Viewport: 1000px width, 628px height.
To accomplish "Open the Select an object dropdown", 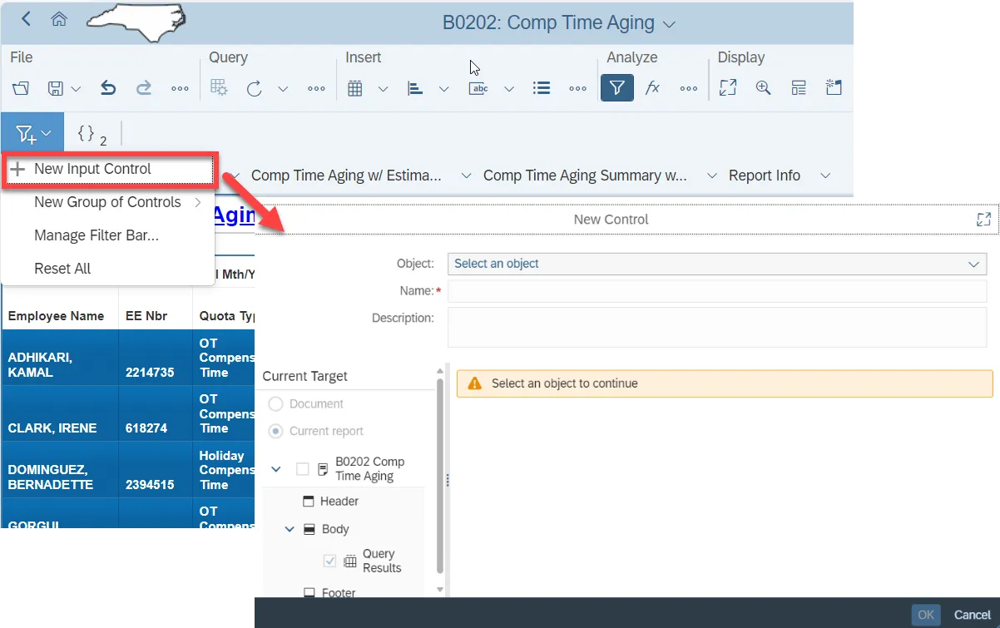I will click(717, 264).
